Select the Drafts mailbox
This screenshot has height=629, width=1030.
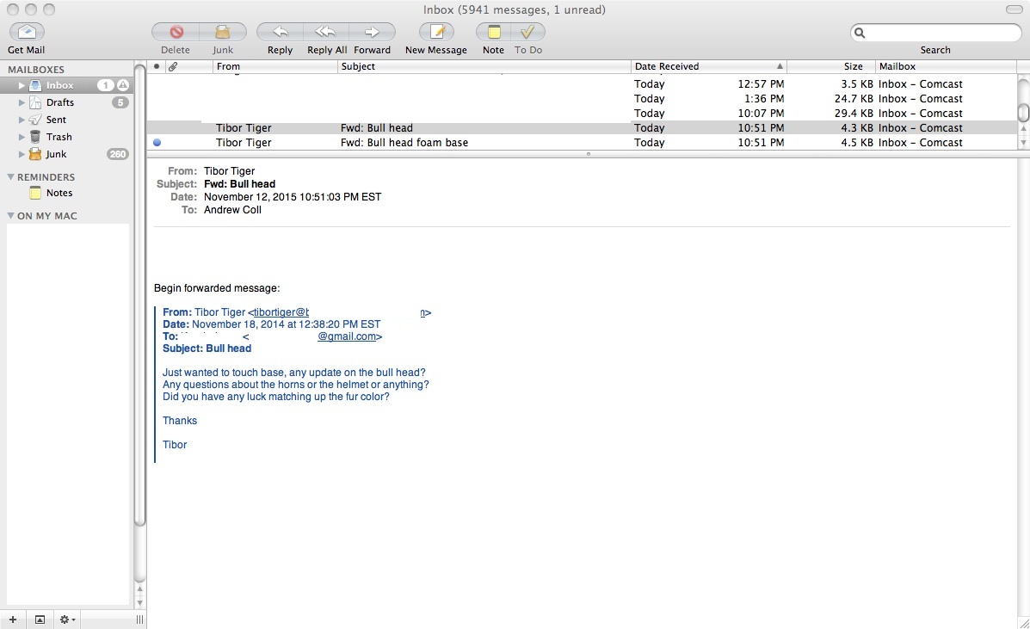pyautogui.click(x=59, y=102)
